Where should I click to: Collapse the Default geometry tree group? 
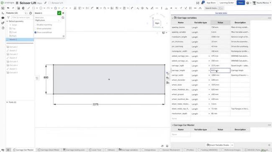(7, 21)
